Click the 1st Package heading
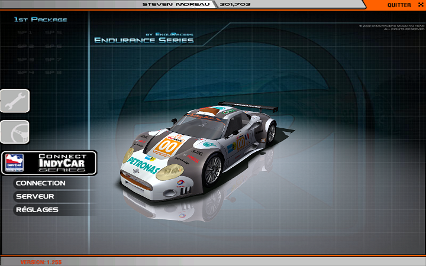The height and width of the screenshot is (266, 426). (40, 20)
